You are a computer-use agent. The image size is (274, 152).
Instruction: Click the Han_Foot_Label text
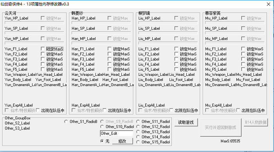115,80
